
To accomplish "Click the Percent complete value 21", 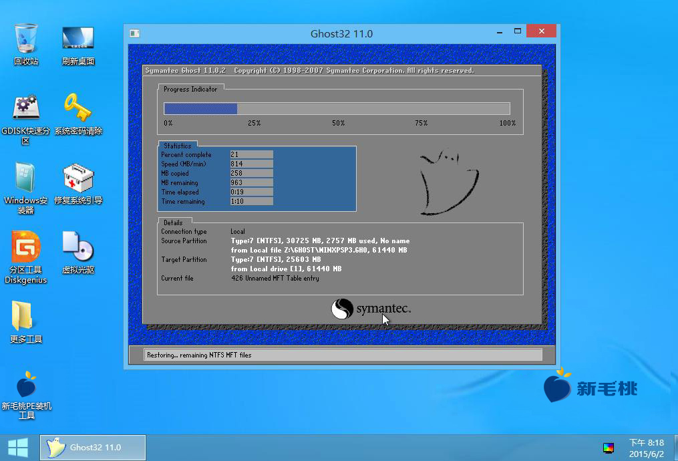I will [252, 154].
